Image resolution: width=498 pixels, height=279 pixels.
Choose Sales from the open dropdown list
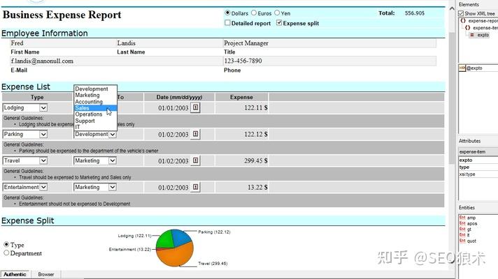click(96, 108)
